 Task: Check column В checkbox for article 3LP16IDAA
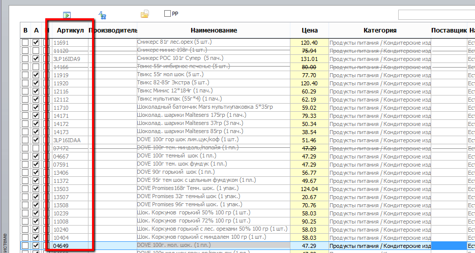[x=25, y=140]
